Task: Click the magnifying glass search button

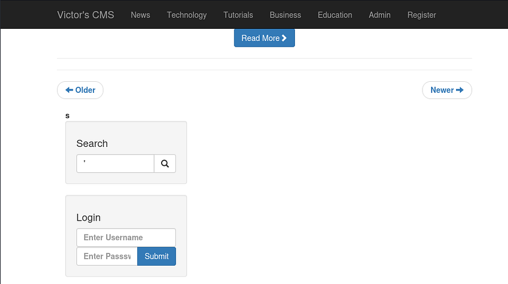Action: 165,164
